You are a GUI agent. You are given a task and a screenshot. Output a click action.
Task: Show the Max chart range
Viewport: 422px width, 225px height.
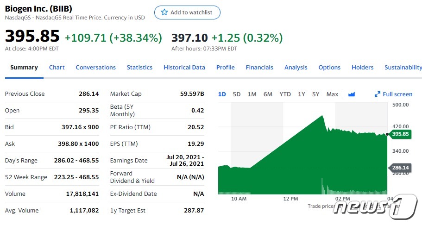click(332, 94)
